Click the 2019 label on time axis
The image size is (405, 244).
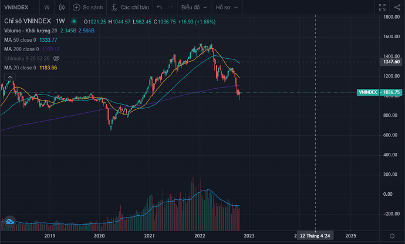pos(49,236)
